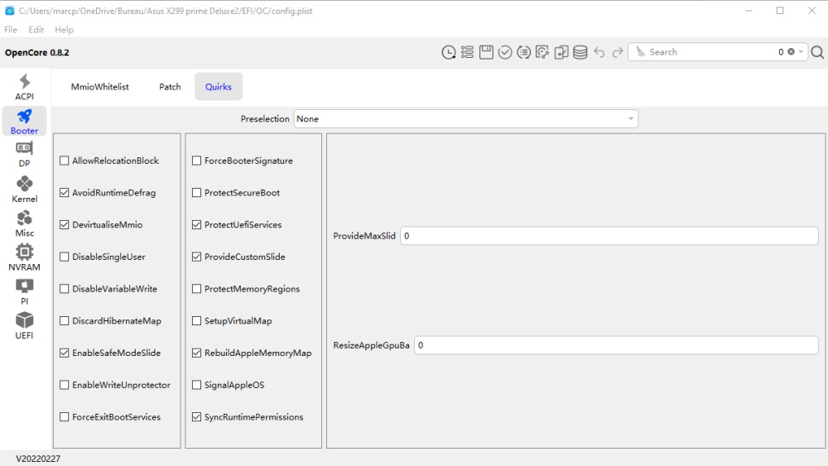Click the undo arrow icon
This screenshot has width=828, height=466.
(599, 52)
